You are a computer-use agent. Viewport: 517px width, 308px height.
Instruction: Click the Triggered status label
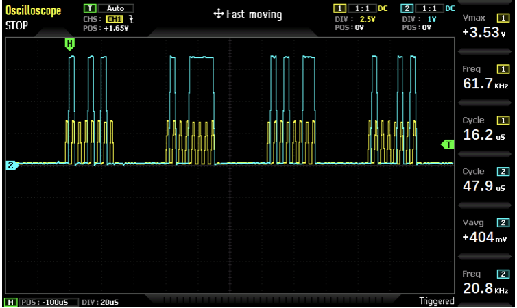pyautogui.click(x=437, y=301)
